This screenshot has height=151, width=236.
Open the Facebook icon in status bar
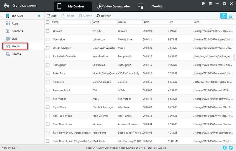224,148
